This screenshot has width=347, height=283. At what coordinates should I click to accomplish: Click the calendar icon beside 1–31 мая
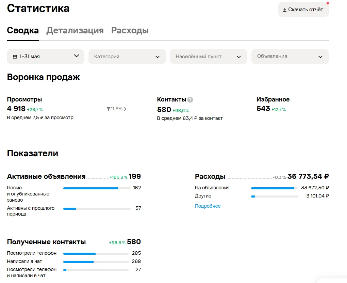coord(15,57)
